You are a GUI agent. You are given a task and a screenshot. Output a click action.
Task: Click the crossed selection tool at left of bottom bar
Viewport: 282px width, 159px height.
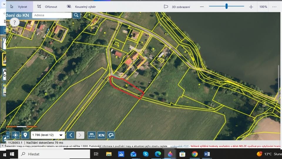[8, 135]
